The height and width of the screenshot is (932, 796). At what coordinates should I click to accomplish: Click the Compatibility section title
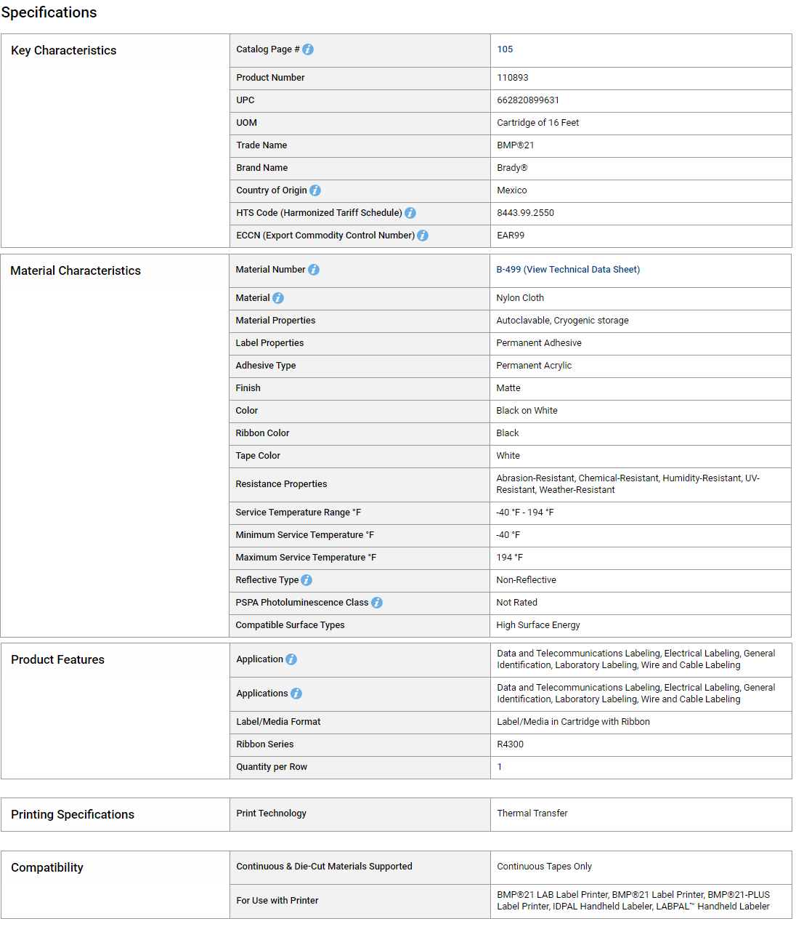click(47, 867)
